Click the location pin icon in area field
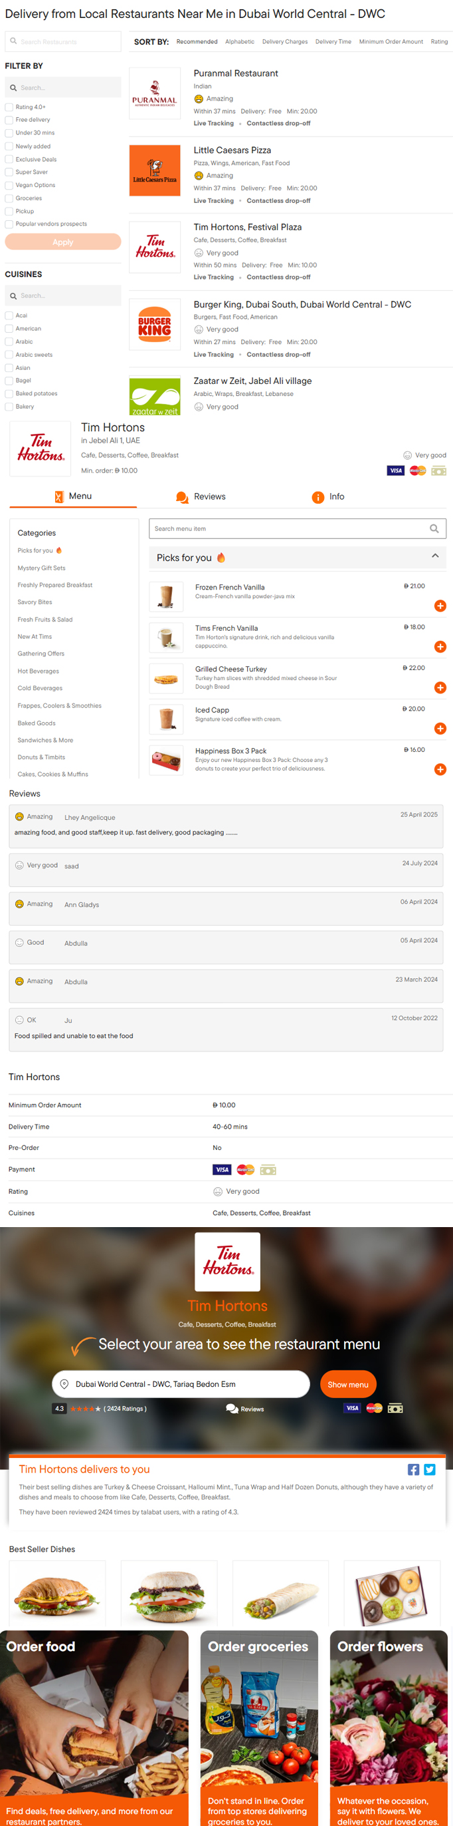Image resolution: width=453 pixels, height=1826 pixels. [x=64, y=1383]
